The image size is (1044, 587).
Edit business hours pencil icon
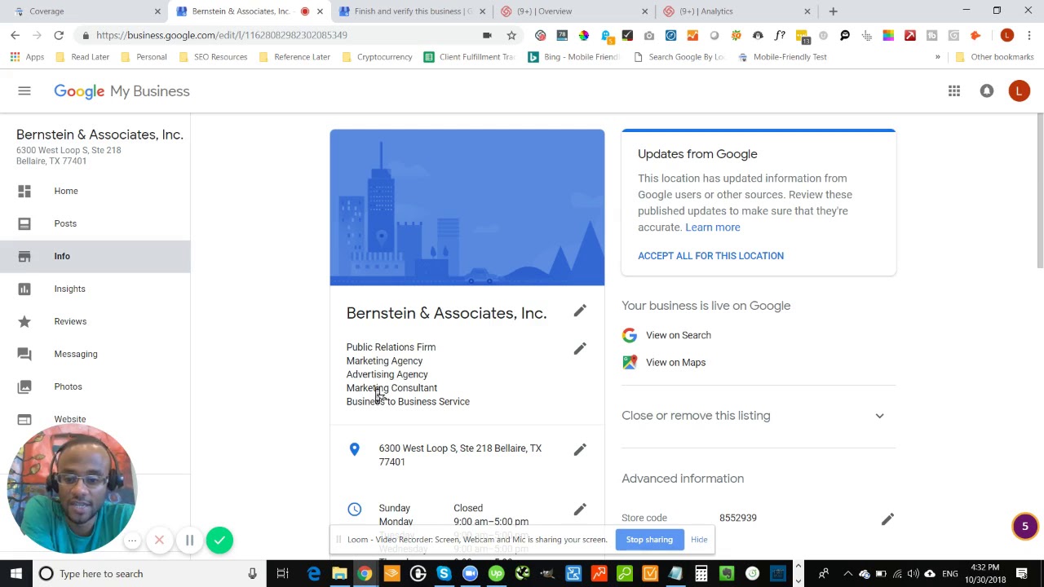pos(580,510)
